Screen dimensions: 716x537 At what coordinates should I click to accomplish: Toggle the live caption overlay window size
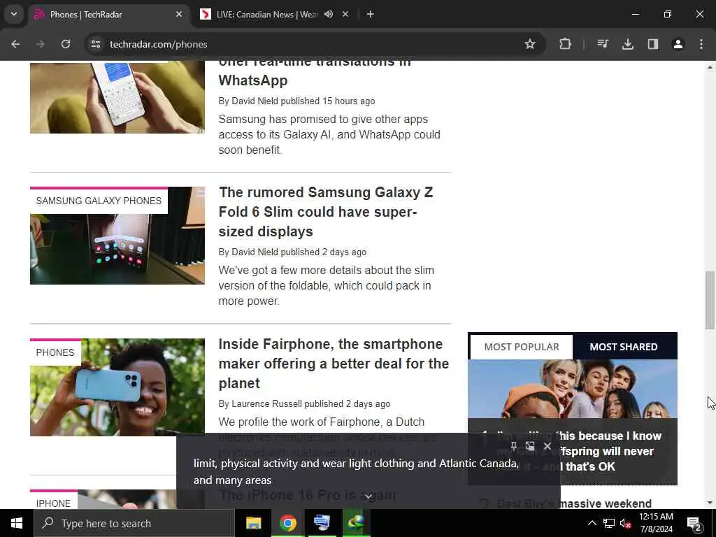(x=530, y=445)
